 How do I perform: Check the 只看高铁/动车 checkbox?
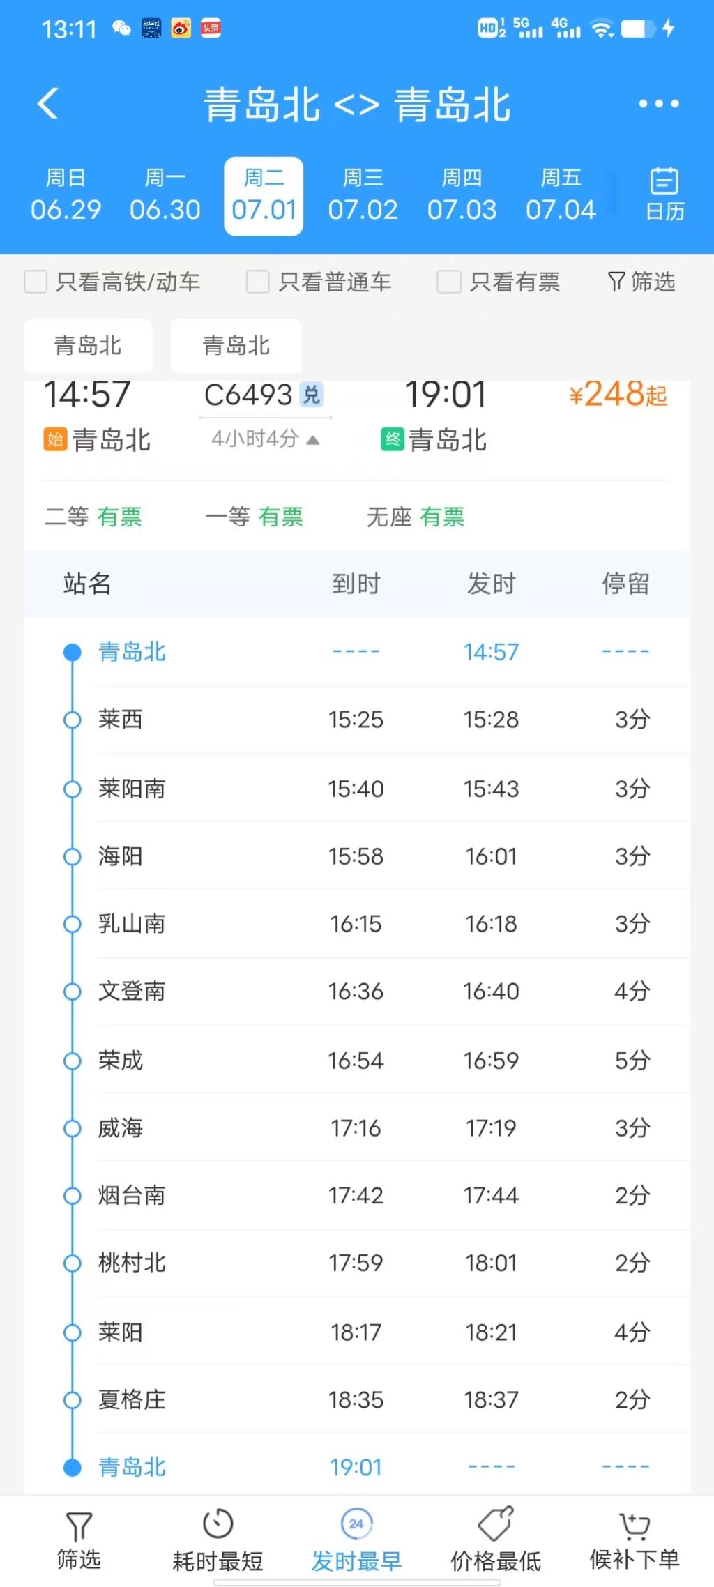click(x=36, y=282)
